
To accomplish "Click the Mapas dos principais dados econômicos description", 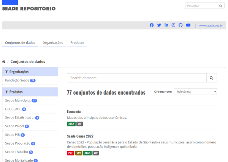I will point(97,118).
